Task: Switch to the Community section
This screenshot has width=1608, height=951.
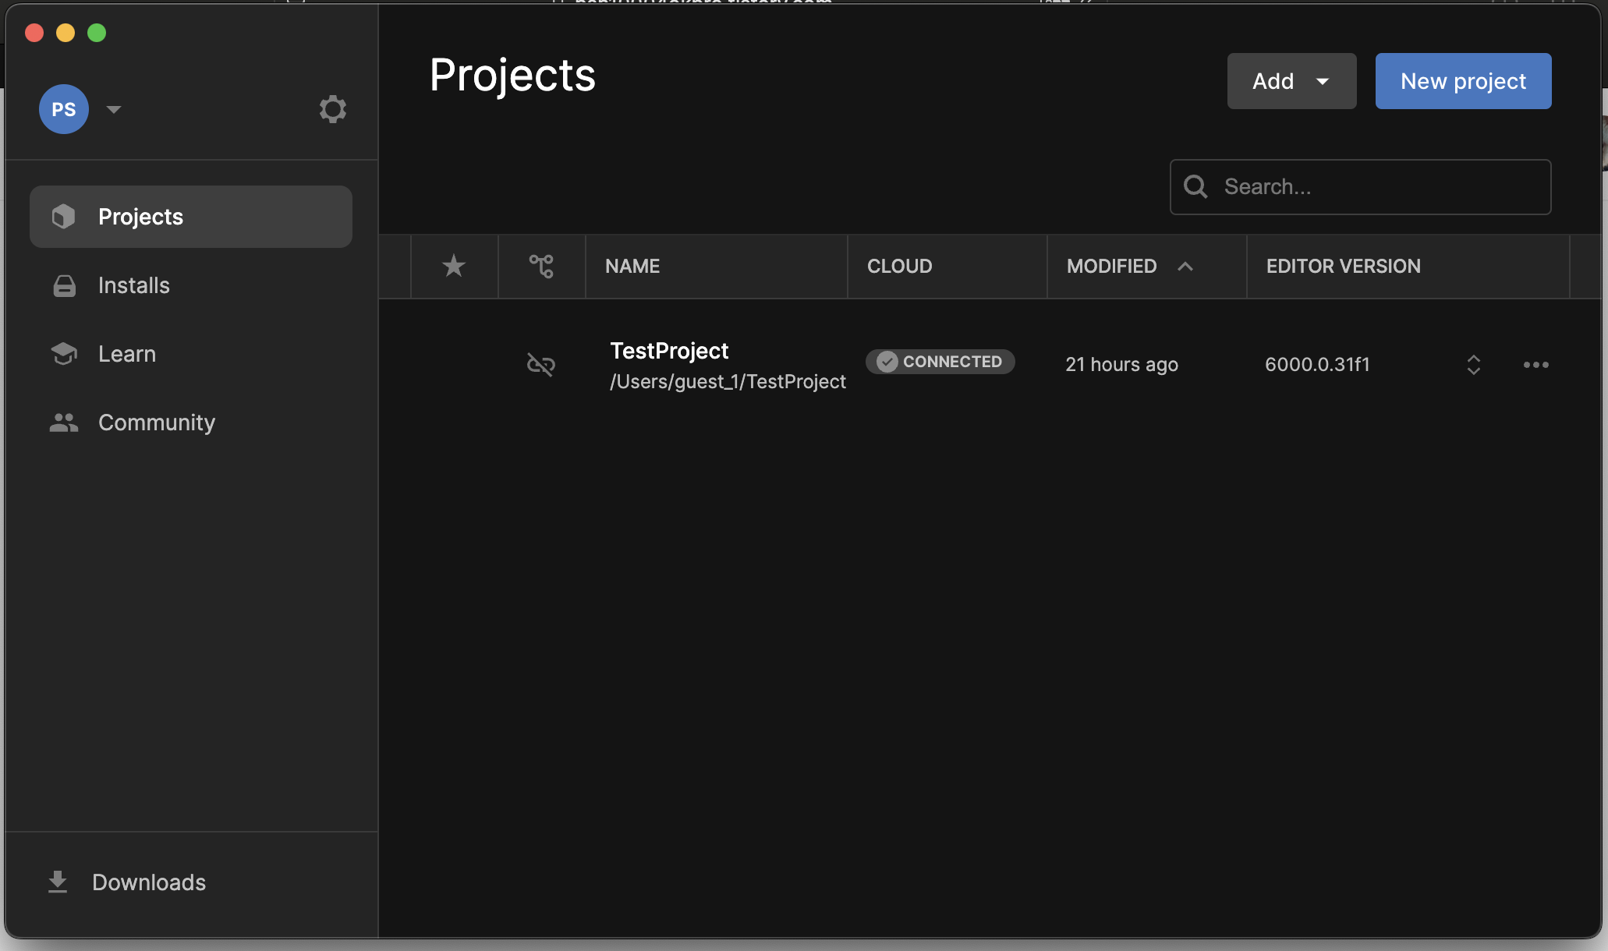Action: 156,422
